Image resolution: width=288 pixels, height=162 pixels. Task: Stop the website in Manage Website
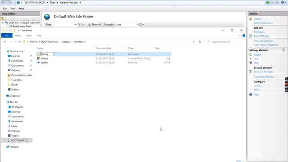(256, 63)
